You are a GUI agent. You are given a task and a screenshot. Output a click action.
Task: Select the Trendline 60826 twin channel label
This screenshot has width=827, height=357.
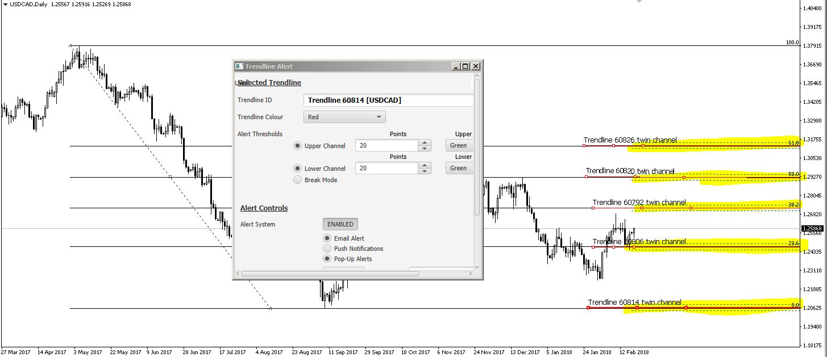[x=630, y=140]
